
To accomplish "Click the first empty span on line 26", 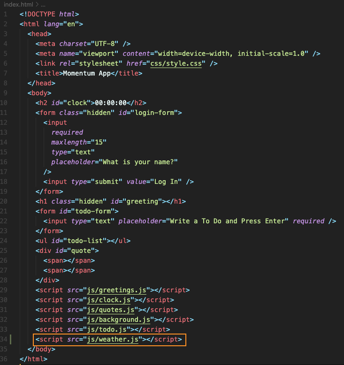I will coord(69,260).
